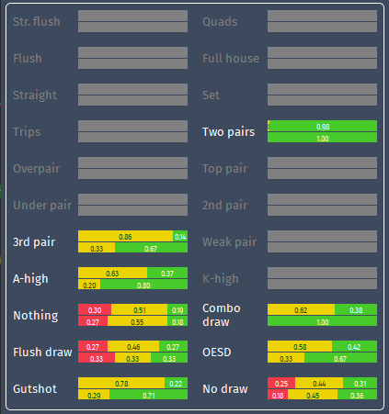Click the 0.42 green OESD segment

[x=354, y=346]
